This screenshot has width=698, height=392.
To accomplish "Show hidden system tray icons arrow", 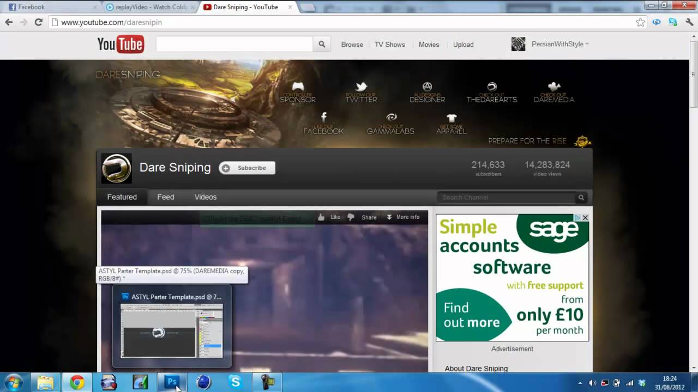I will 580,383.
